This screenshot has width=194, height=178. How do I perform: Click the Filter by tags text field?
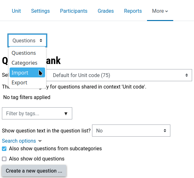[32, 113]
